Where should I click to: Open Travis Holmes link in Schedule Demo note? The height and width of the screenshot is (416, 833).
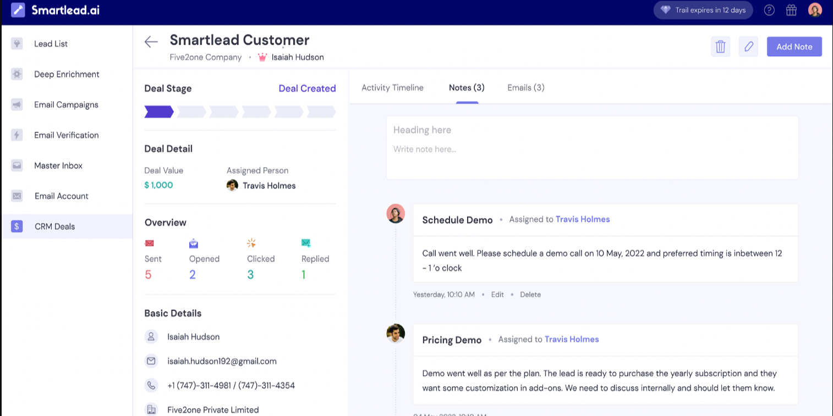(x=583, y=219)
